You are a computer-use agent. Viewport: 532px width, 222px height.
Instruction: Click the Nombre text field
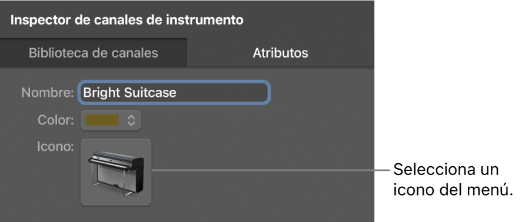pos(174,92)
